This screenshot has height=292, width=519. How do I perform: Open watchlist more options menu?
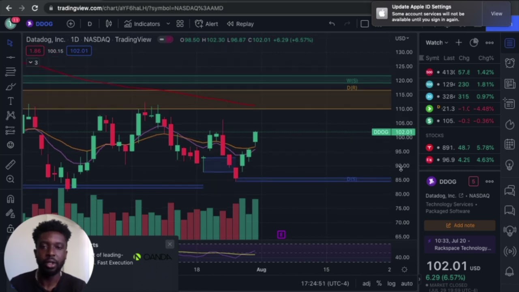[489, 43]
